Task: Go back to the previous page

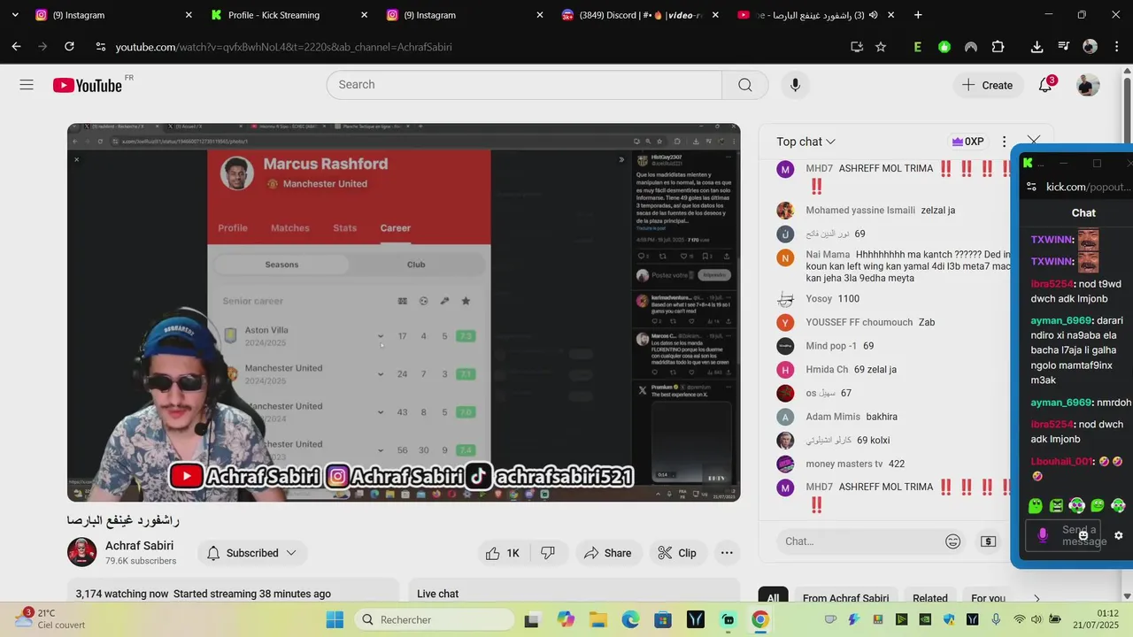Action: [16, 47]
